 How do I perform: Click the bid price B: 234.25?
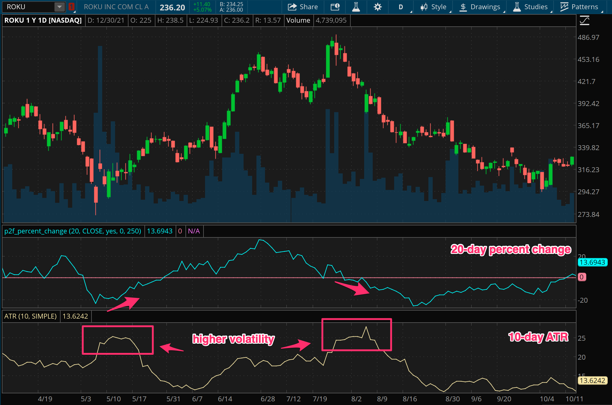[x=231, y=4]
